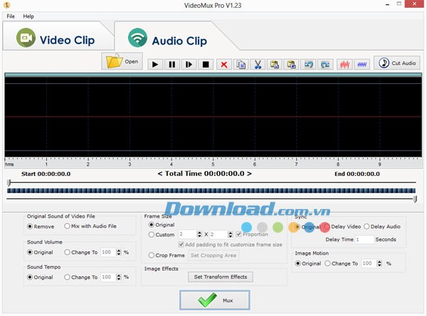The height and width of the screenshot is (316, 427).
Task: Stop audio playback
Action: [x=206, y=65]
